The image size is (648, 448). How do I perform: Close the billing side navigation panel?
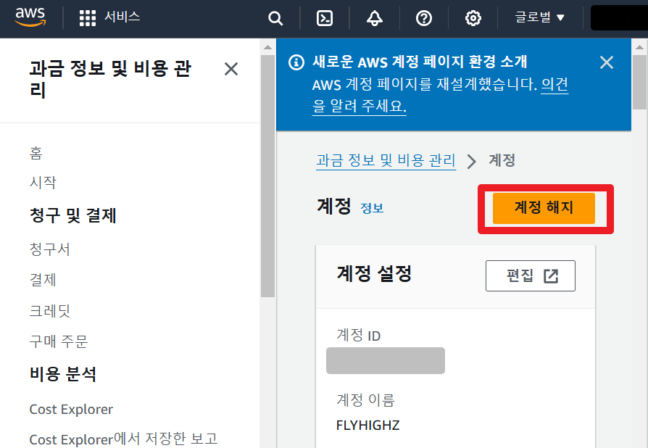(231, 70)
